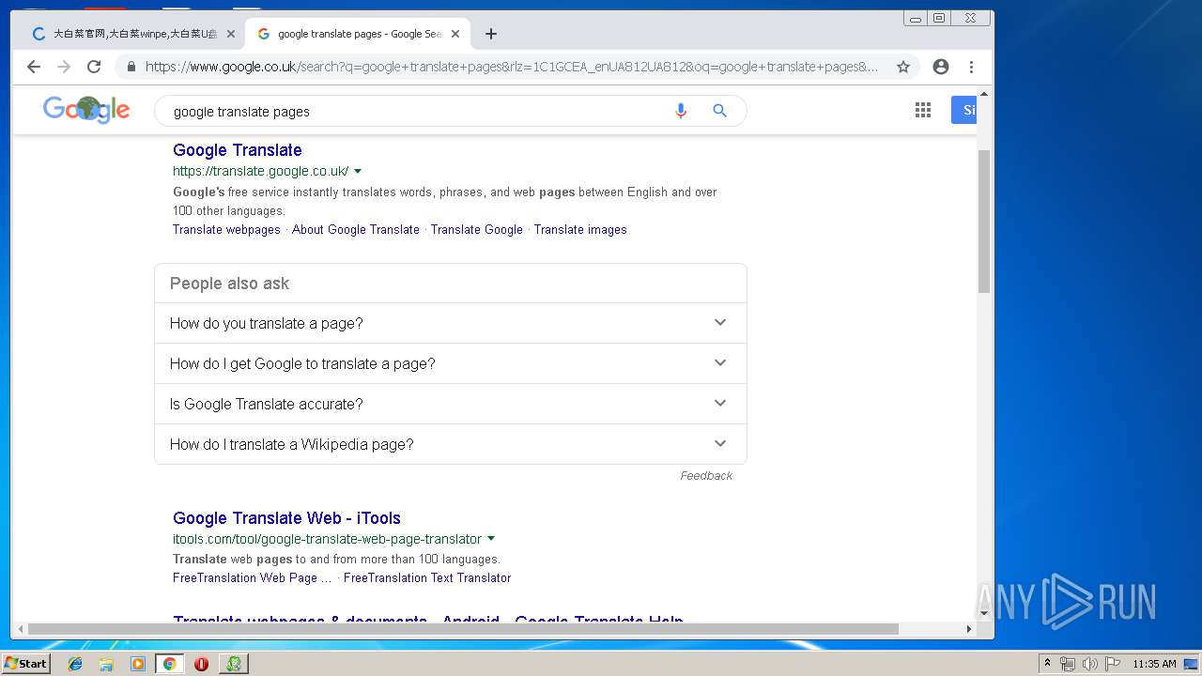1202x676 pixels.
Task: Click the green taskbar application icon
Action: [x=234, y=664]
